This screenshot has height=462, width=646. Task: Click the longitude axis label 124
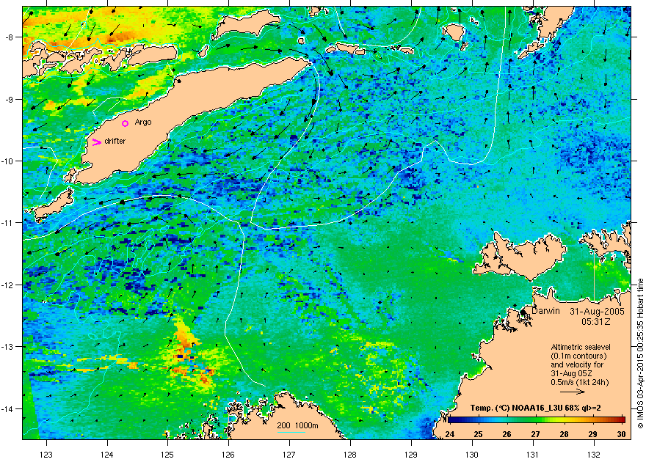pyautogui.click(x=107, y=455)
